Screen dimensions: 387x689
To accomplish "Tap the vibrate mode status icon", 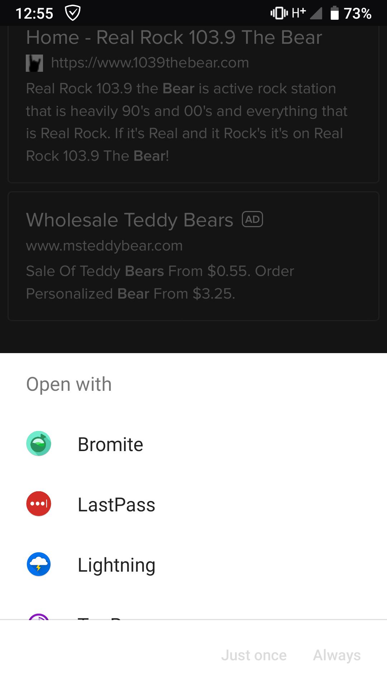I will [279, 13].
